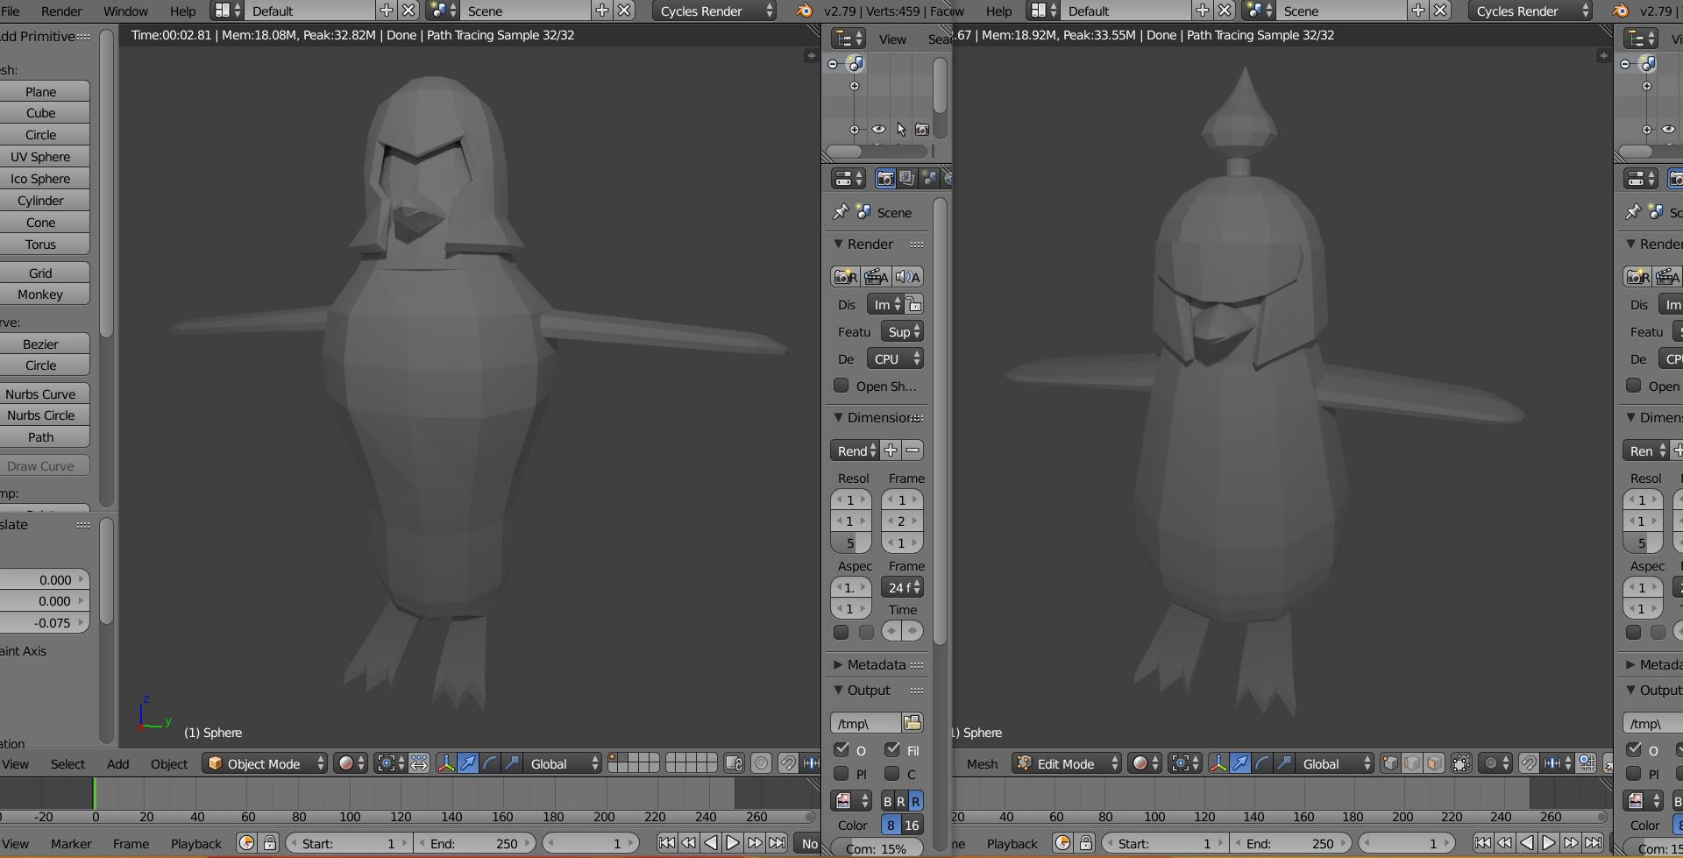
Task: Open Select menu in left viewport header
Action: pyautogui.click(x=67, y=764)
